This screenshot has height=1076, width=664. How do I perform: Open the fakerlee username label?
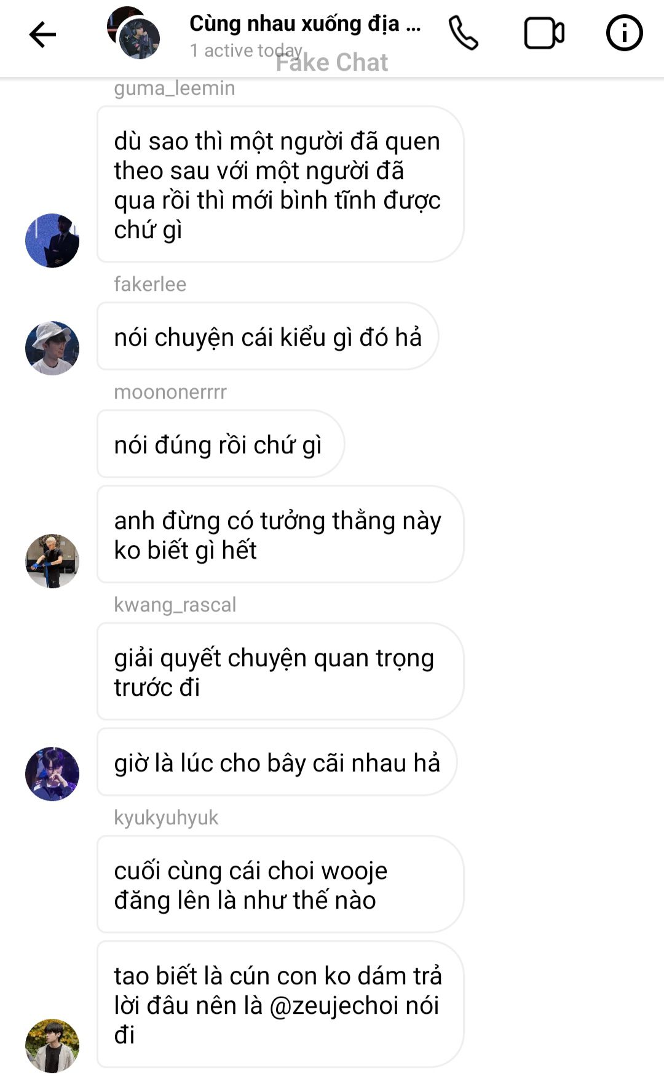150,284
